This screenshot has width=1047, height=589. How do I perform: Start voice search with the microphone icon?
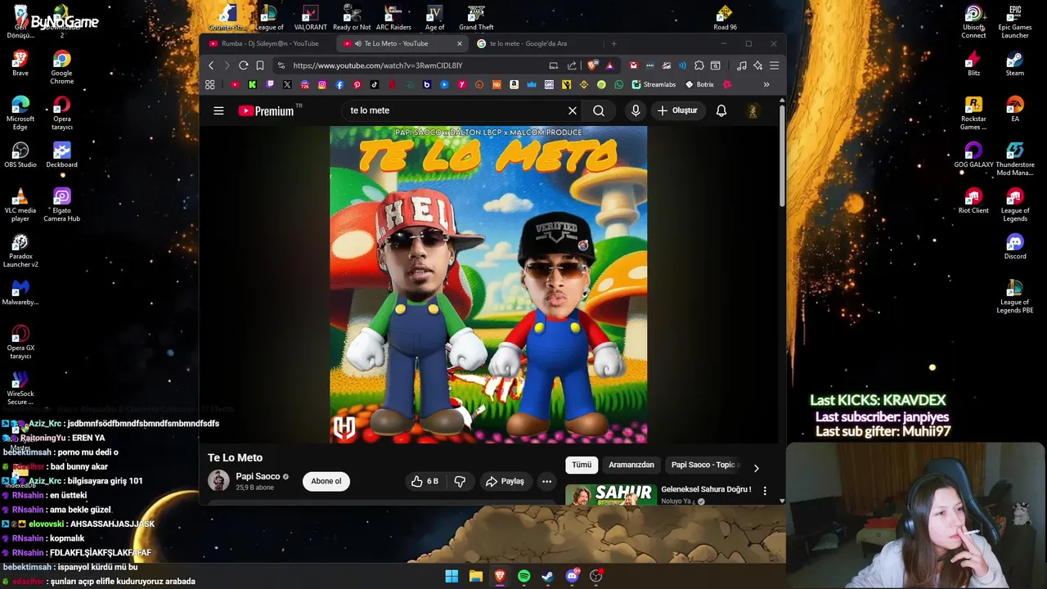click(x=636, y=110)
